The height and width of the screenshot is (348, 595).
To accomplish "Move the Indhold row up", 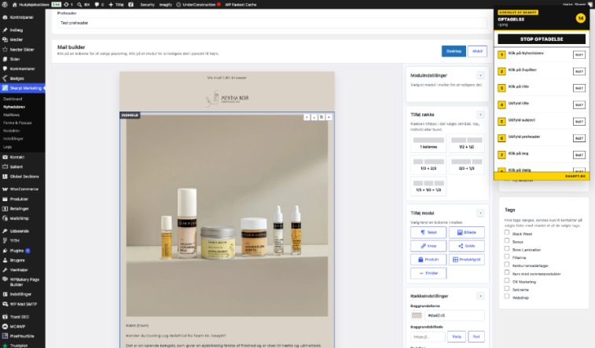I will tap(307, 117).
